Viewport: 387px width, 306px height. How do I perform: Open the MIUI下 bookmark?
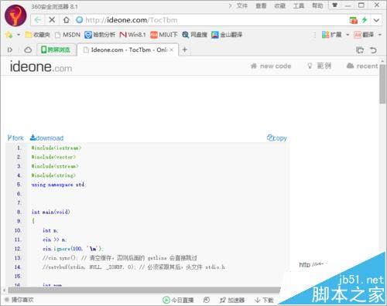coord(164,35)
